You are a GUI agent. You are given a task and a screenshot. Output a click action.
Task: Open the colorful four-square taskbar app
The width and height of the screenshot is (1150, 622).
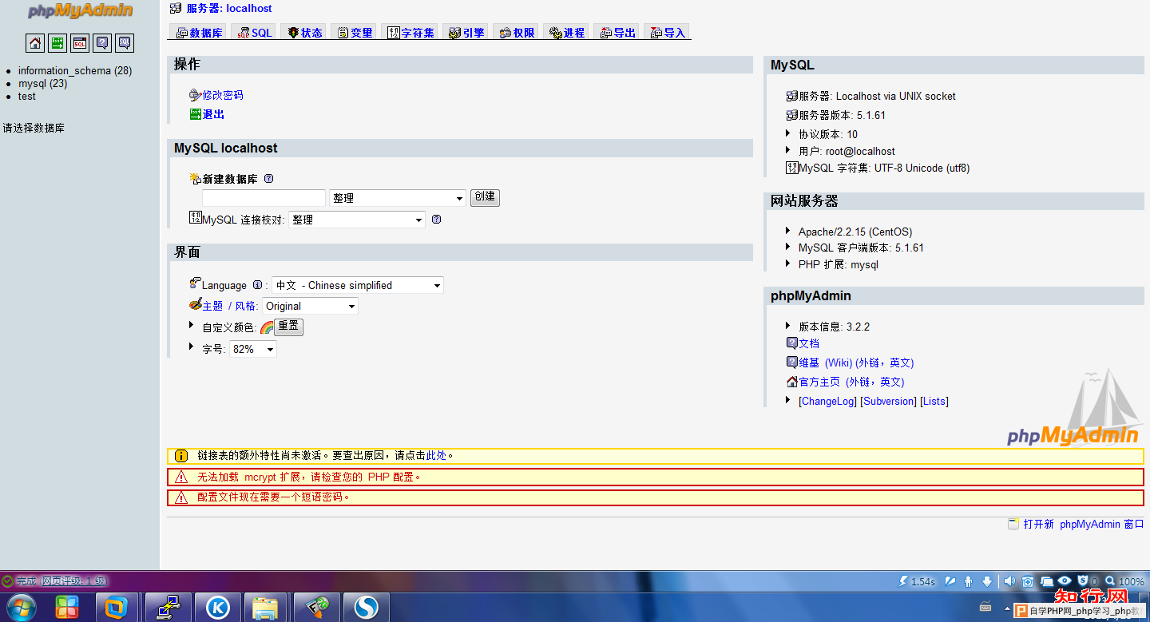pyautogui.click(x=67, y=608)
